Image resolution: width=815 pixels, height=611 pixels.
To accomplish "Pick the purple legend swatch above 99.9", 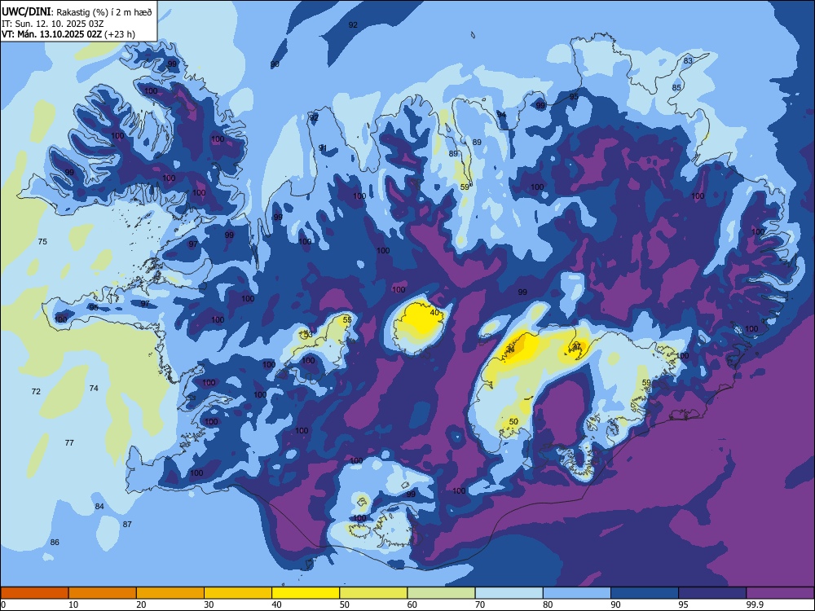I will pyautogui.click(x=780, y=593).
